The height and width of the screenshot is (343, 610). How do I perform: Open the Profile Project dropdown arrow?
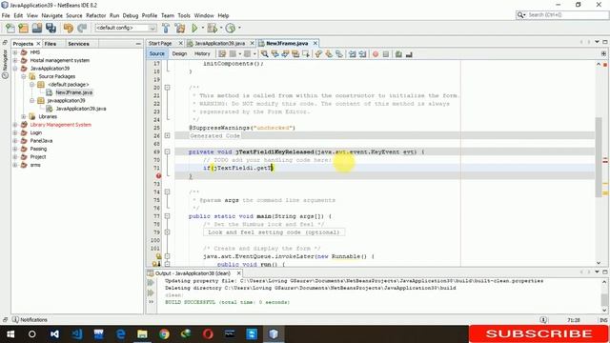click(x=239, y=28)
